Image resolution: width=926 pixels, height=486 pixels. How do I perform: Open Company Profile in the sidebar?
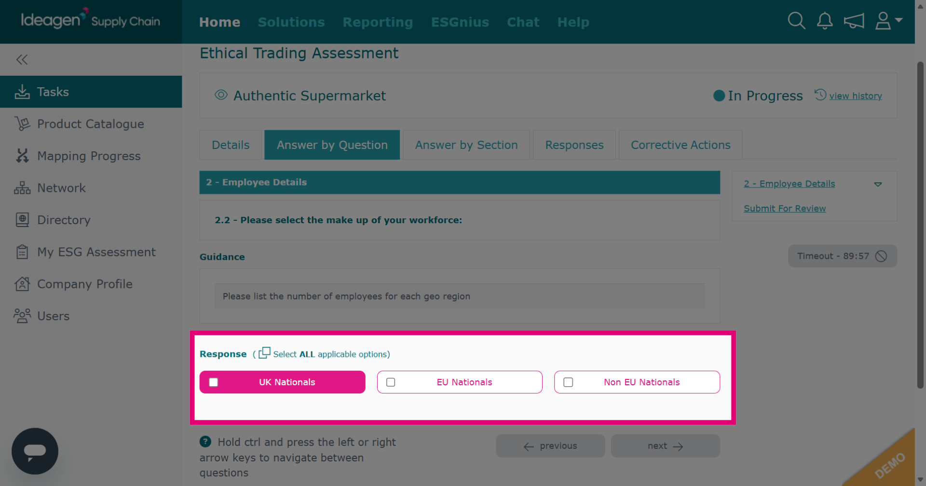pyautogui.click(x=91, y=284)
